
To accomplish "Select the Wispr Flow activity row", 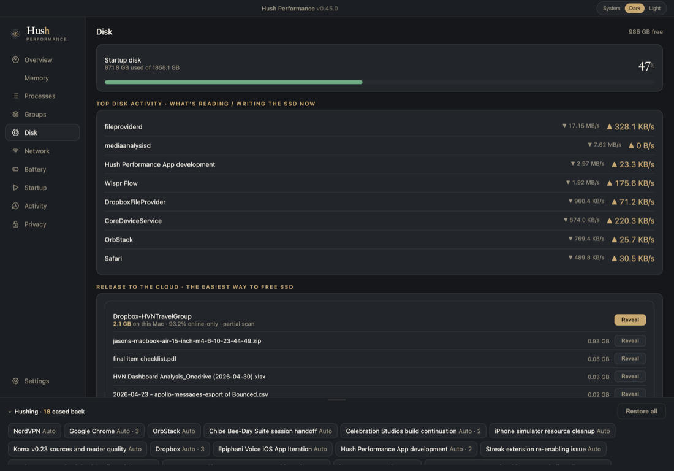I will (x=379, y=183).
